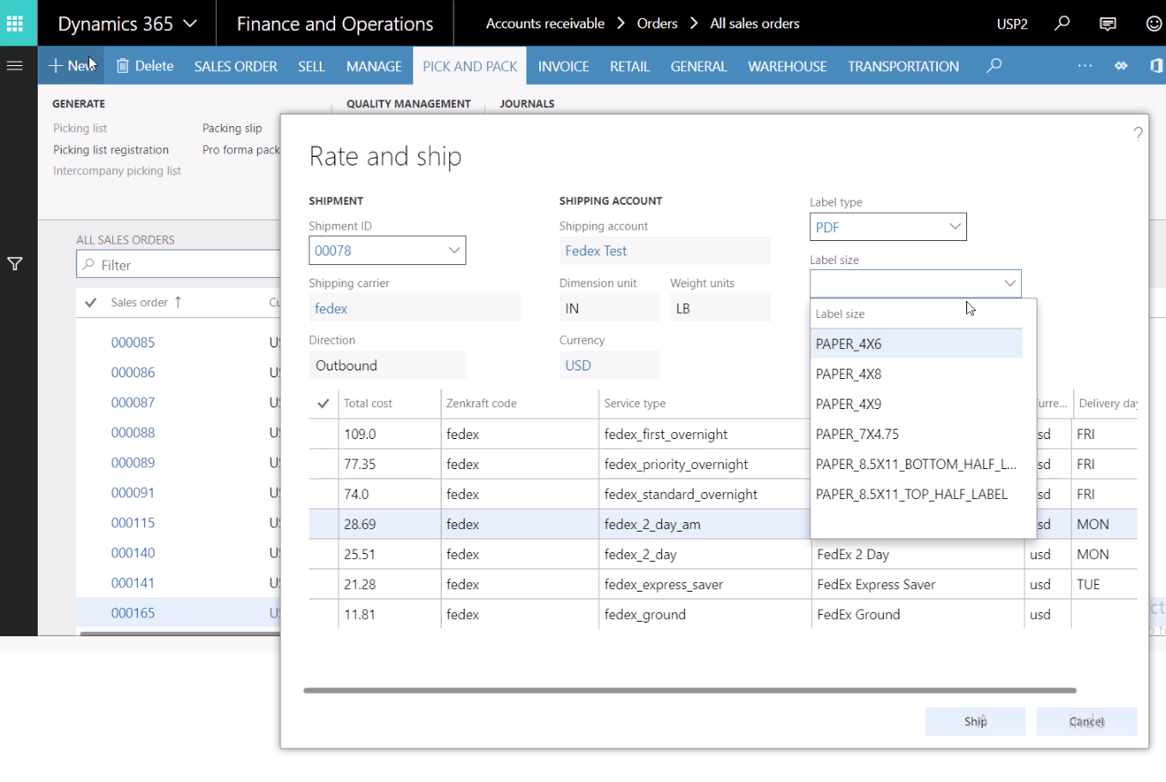Screen dimensions: 1166x782
Task: Expand the Shipment ID dropdown
Action: click(454, 250)
